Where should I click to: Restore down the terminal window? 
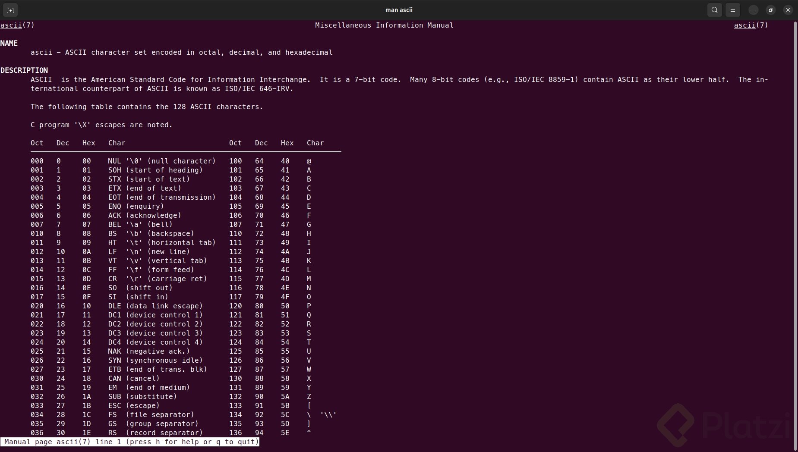pos(771,10)
